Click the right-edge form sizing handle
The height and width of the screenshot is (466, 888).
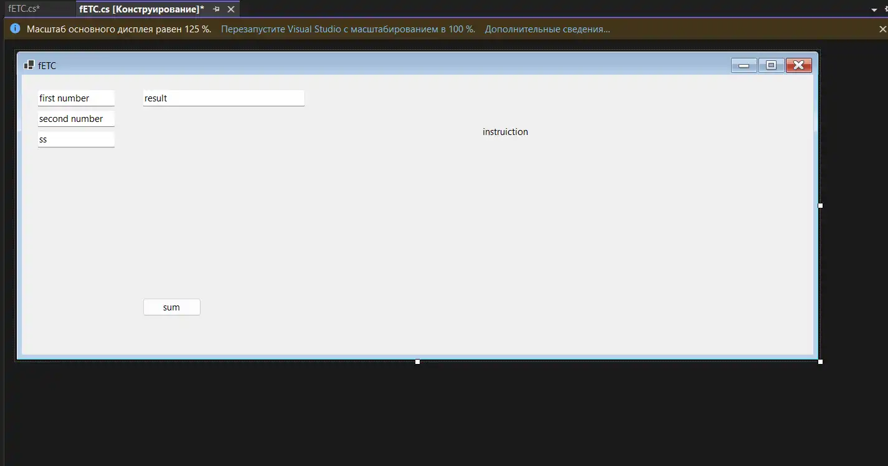[x=820, y=205]
